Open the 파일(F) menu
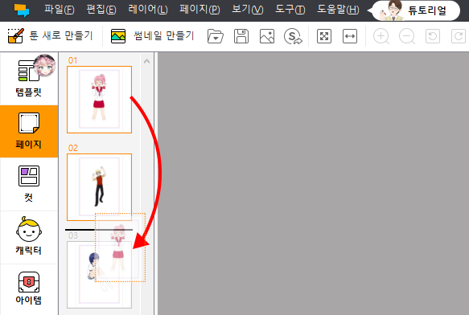This screenshot has height=315, width=469. [x=60, y=10]
